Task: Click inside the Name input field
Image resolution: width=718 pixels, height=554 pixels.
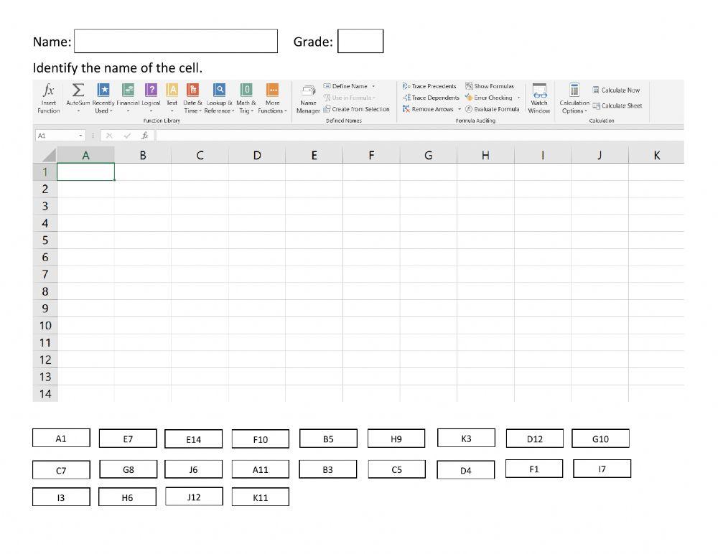Action: point(176,41)
